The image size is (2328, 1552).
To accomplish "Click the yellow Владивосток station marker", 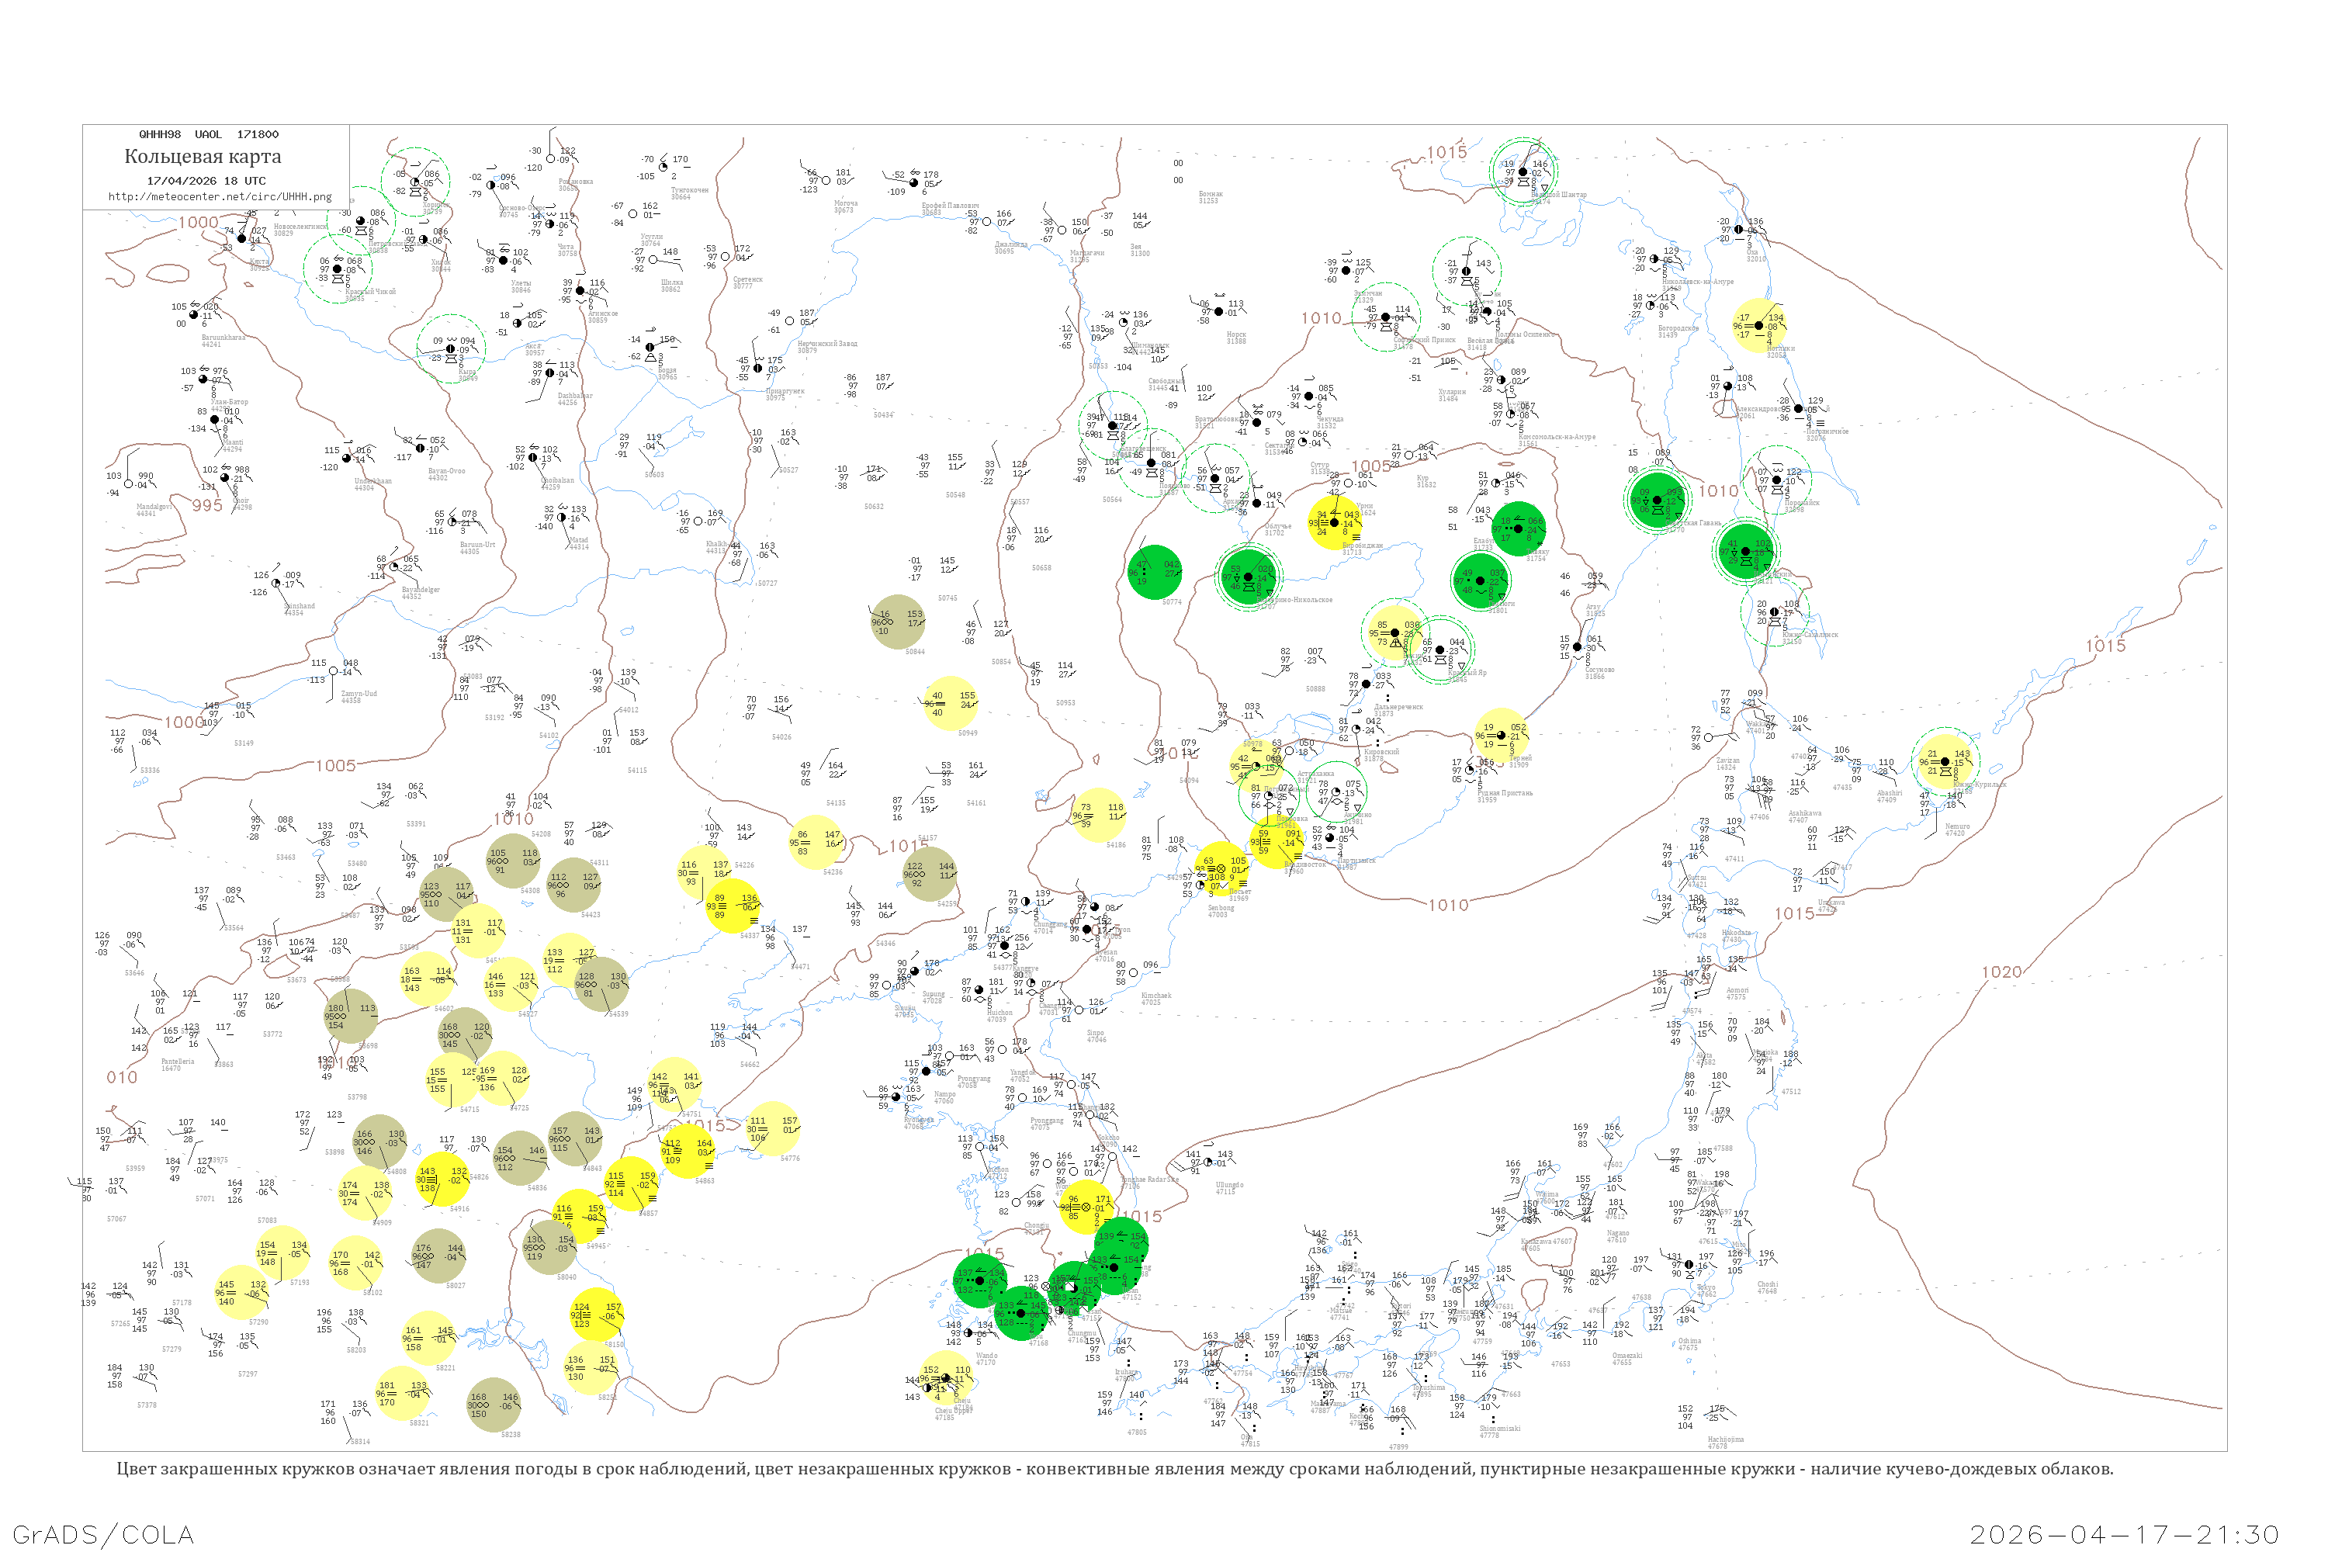I will coord(1275,842).
